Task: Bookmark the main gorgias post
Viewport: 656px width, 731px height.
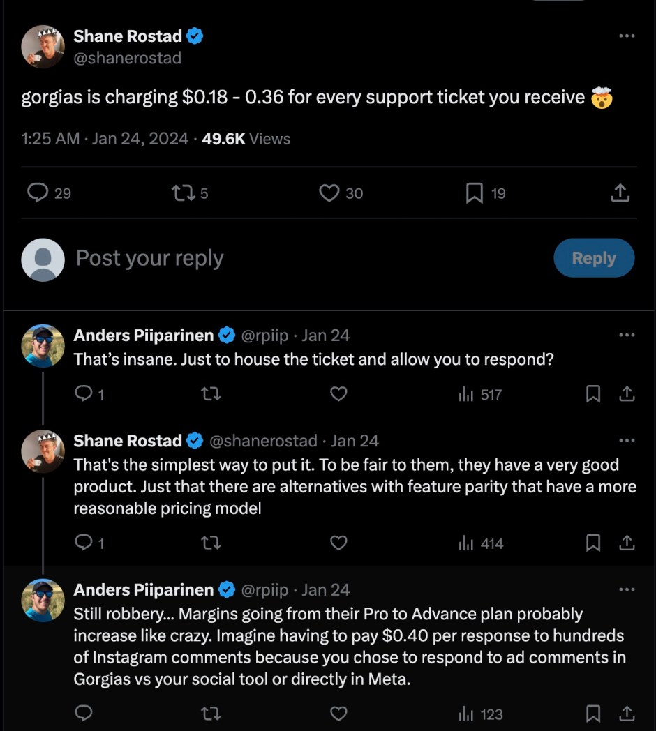Action: point(475,193)
